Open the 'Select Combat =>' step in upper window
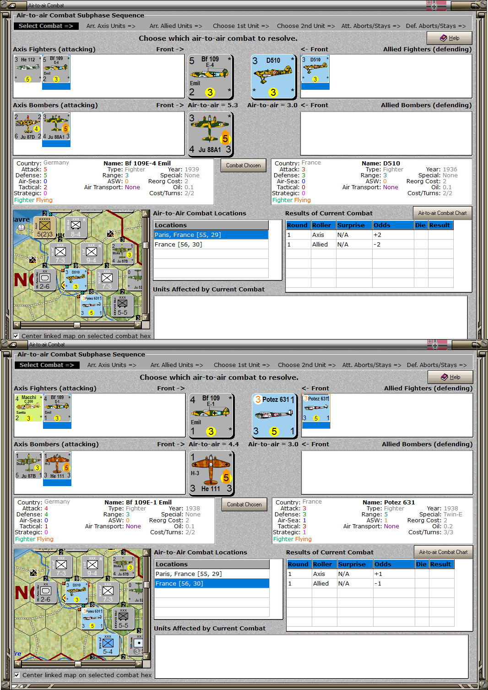 (46, 26)
